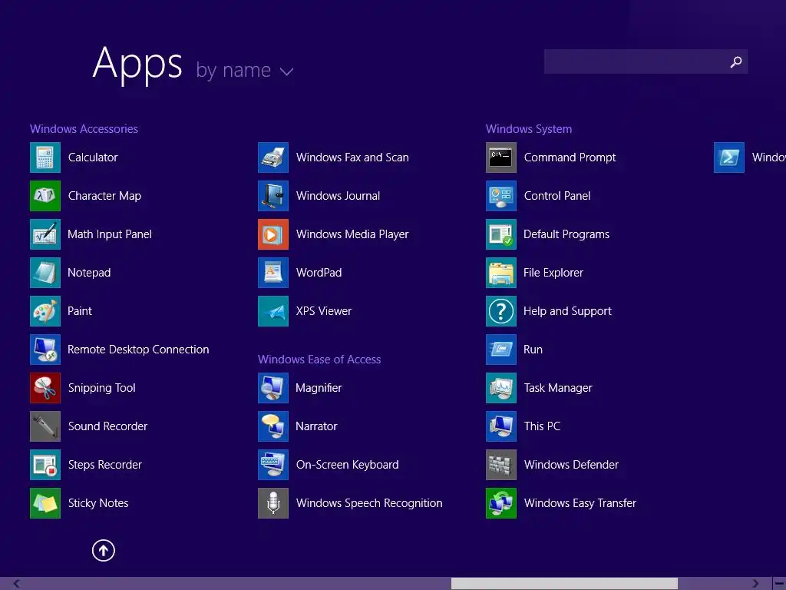Click the 'Windows Easy Transfer' label
The height and width of the screenshot is (590, 786).
tap(580, 503)
